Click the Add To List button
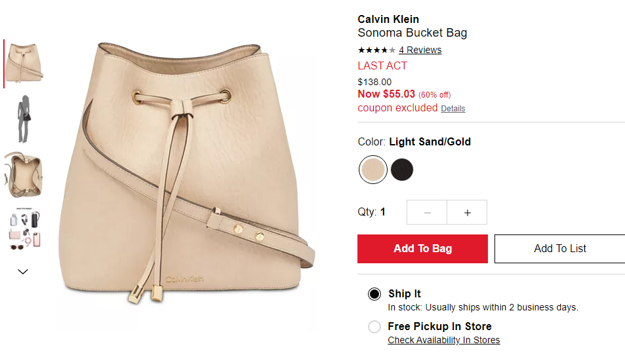This screenshot has height=353, width=625. coord(559,249)
